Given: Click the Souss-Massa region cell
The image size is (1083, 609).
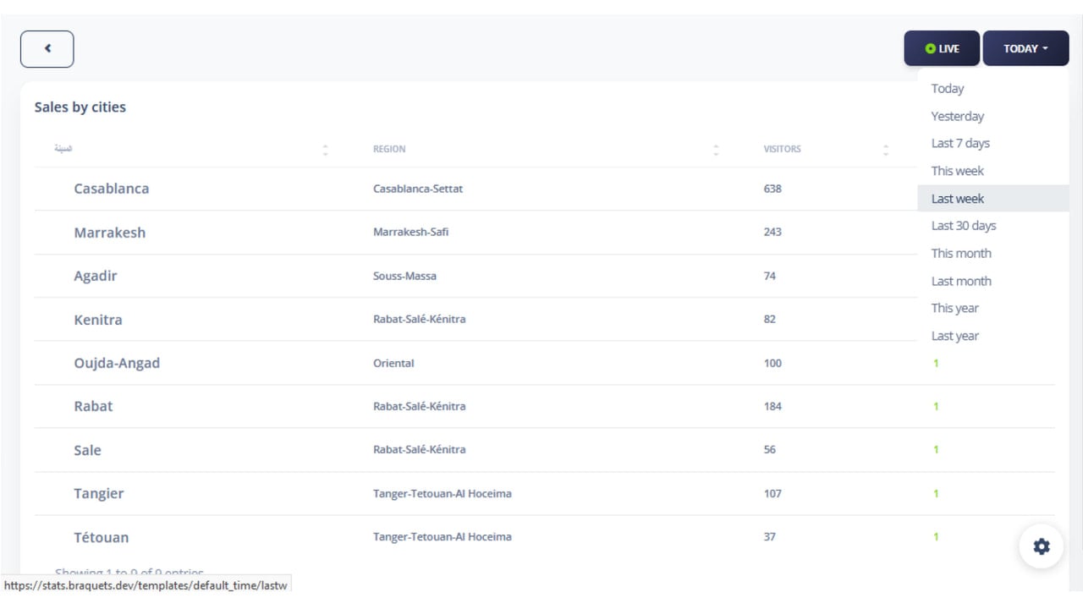Looking at the screenshot, I should point(404,276).
